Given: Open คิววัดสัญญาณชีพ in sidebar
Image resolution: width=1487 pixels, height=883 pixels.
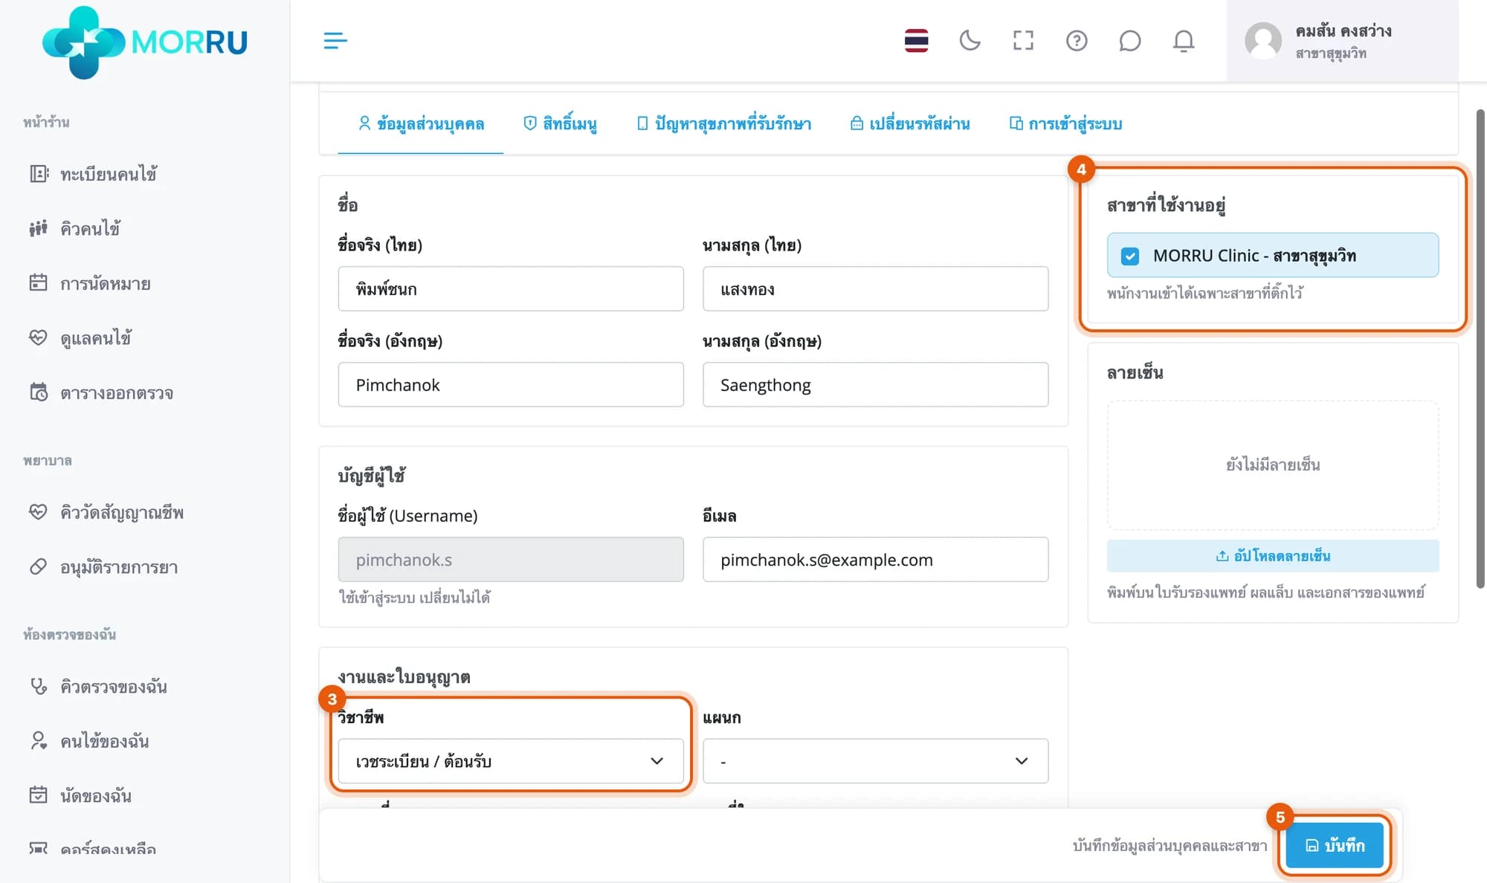Looking at the screenshot, I should click(106, 512).
